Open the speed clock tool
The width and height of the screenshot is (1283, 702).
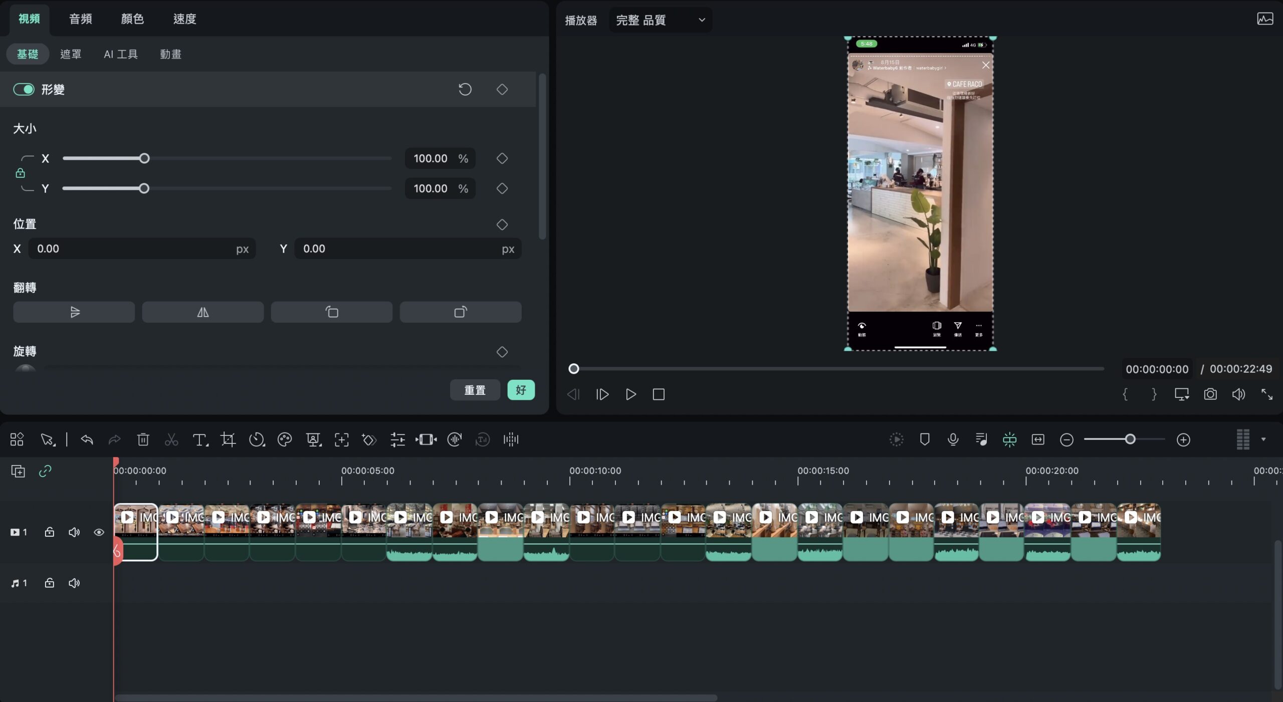click(x=257, y=440)
